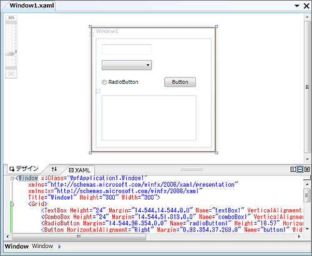Switch to the XAML tab

point(80,170)
